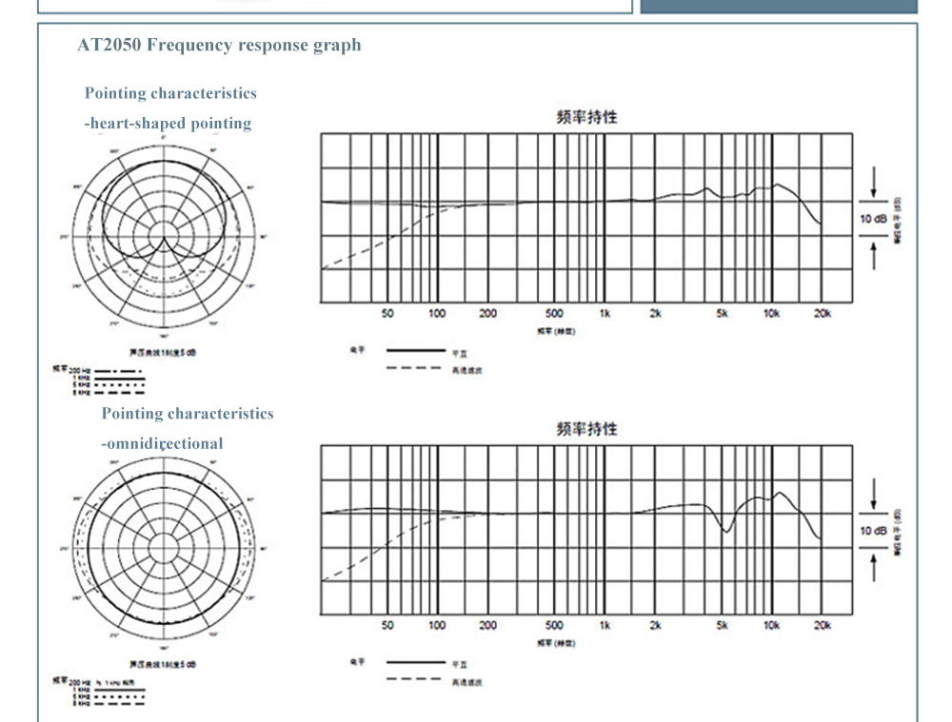Click the 20k axis label under heart-shaped chart

click(823, 314)
